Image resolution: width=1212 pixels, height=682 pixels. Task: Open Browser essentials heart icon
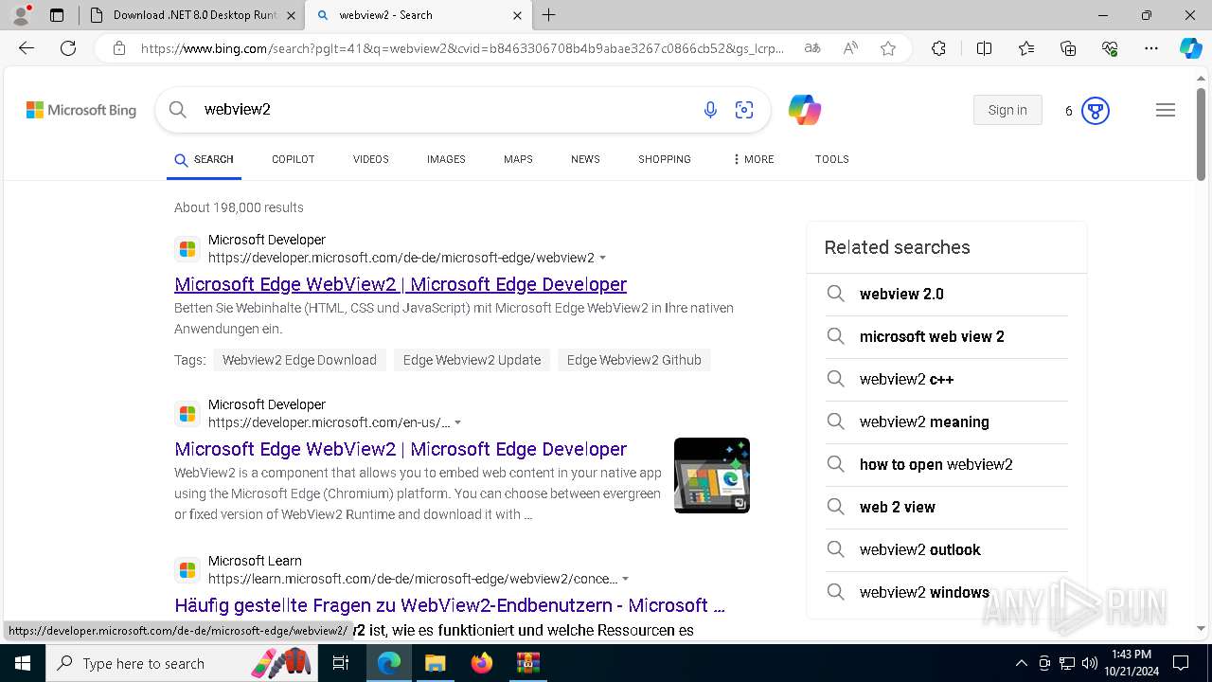point(1110,48)
